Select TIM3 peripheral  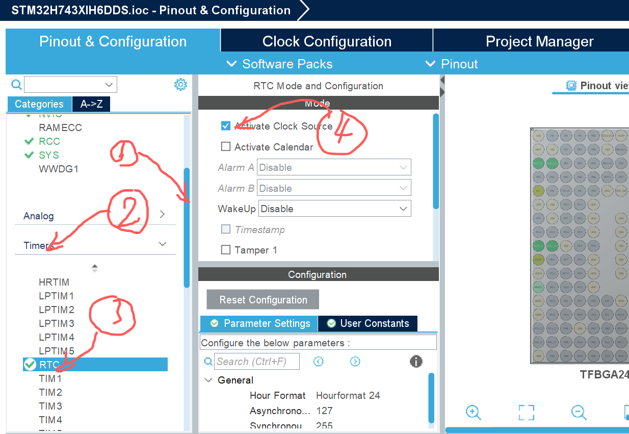click(x=50, y=406)
